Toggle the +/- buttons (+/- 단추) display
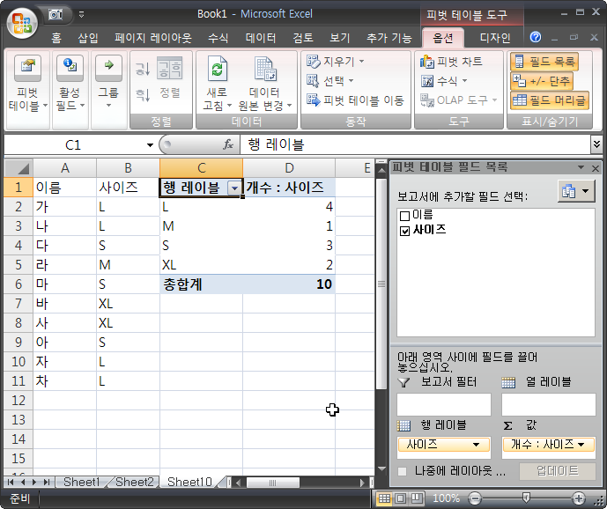 pyautogui.click(x=542, y=81)
